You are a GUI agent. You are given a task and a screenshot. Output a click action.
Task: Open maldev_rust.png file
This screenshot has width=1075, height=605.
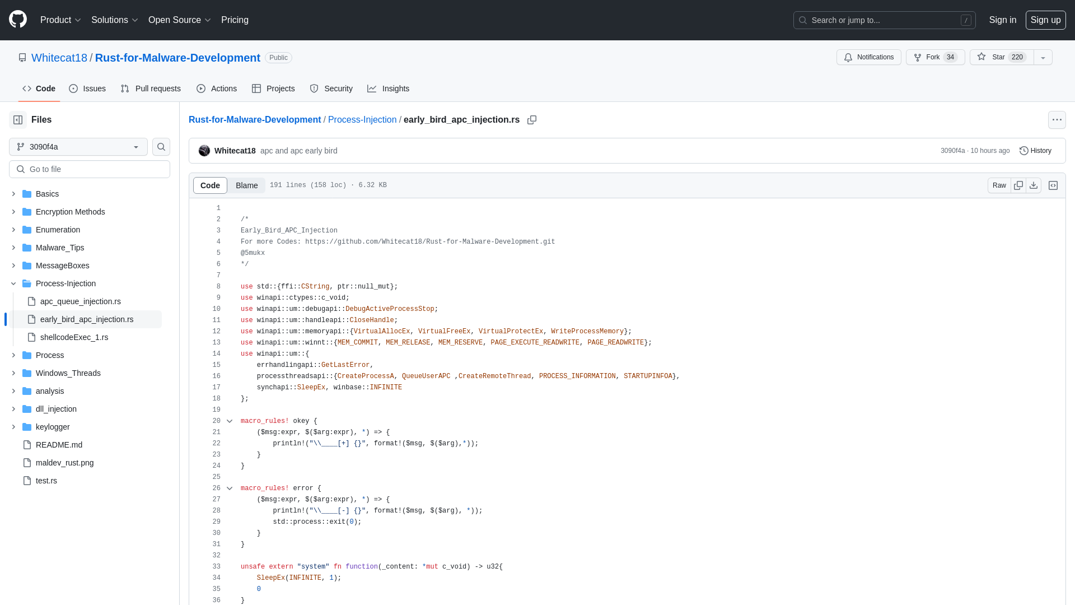coord(64,463)
